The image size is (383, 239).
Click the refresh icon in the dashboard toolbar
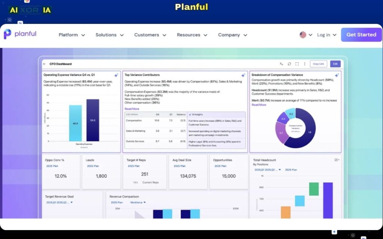click(289, 64)
